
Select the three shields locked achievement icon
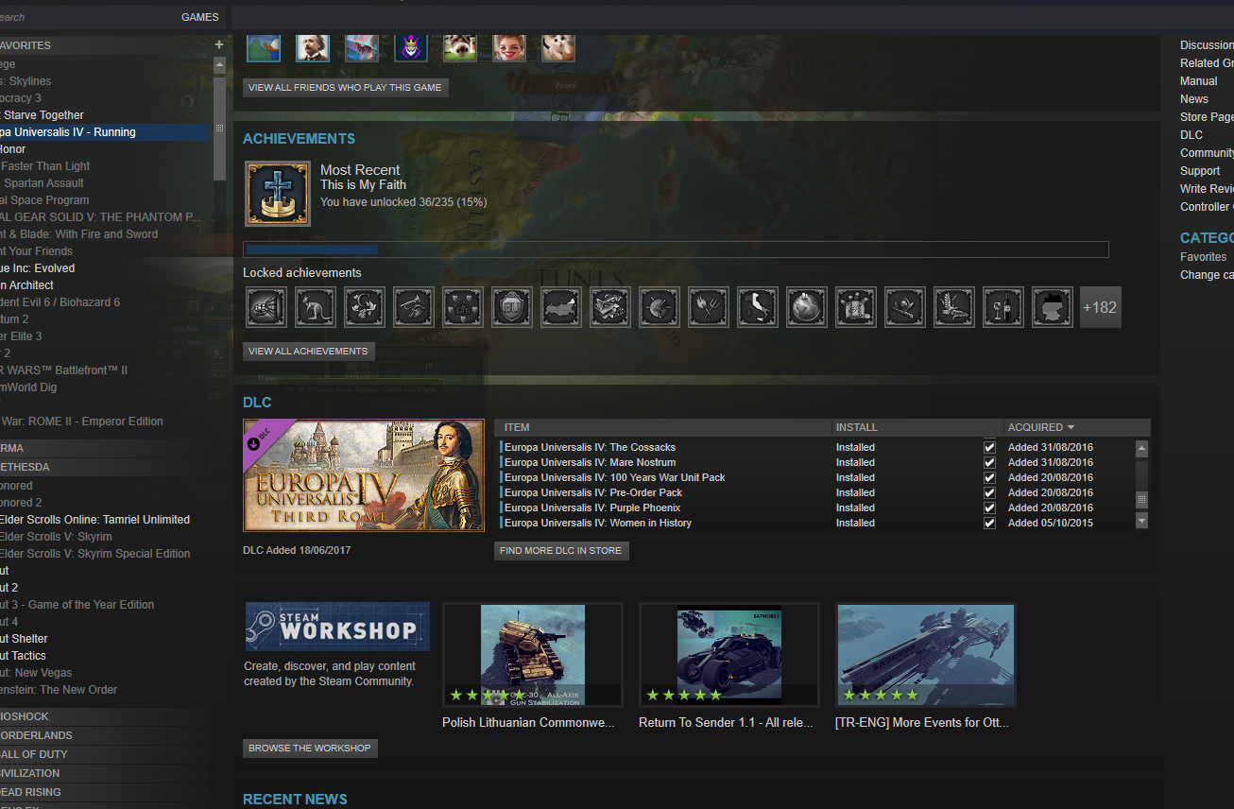463,307
